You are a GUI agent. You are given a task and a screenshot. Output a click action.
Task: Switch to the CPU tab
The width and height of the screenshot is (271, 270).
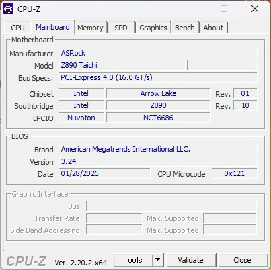[x=17, y=28]
